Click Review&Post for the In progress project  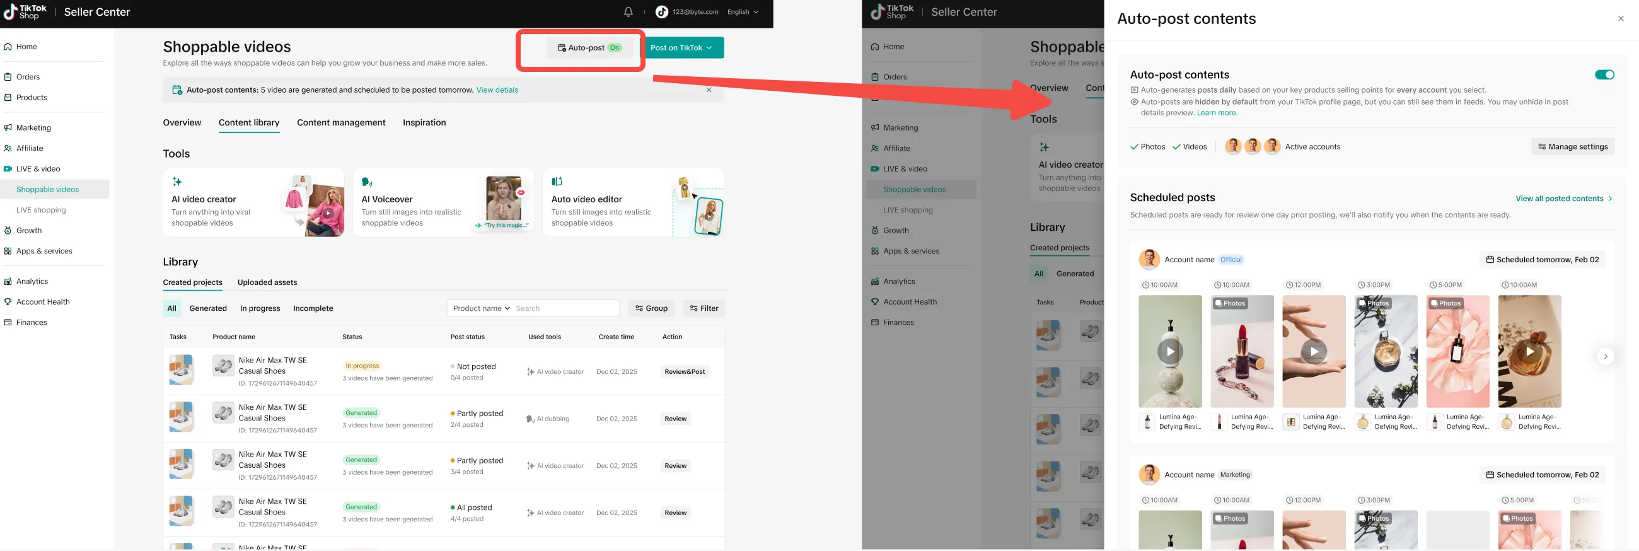click(685, 371)
